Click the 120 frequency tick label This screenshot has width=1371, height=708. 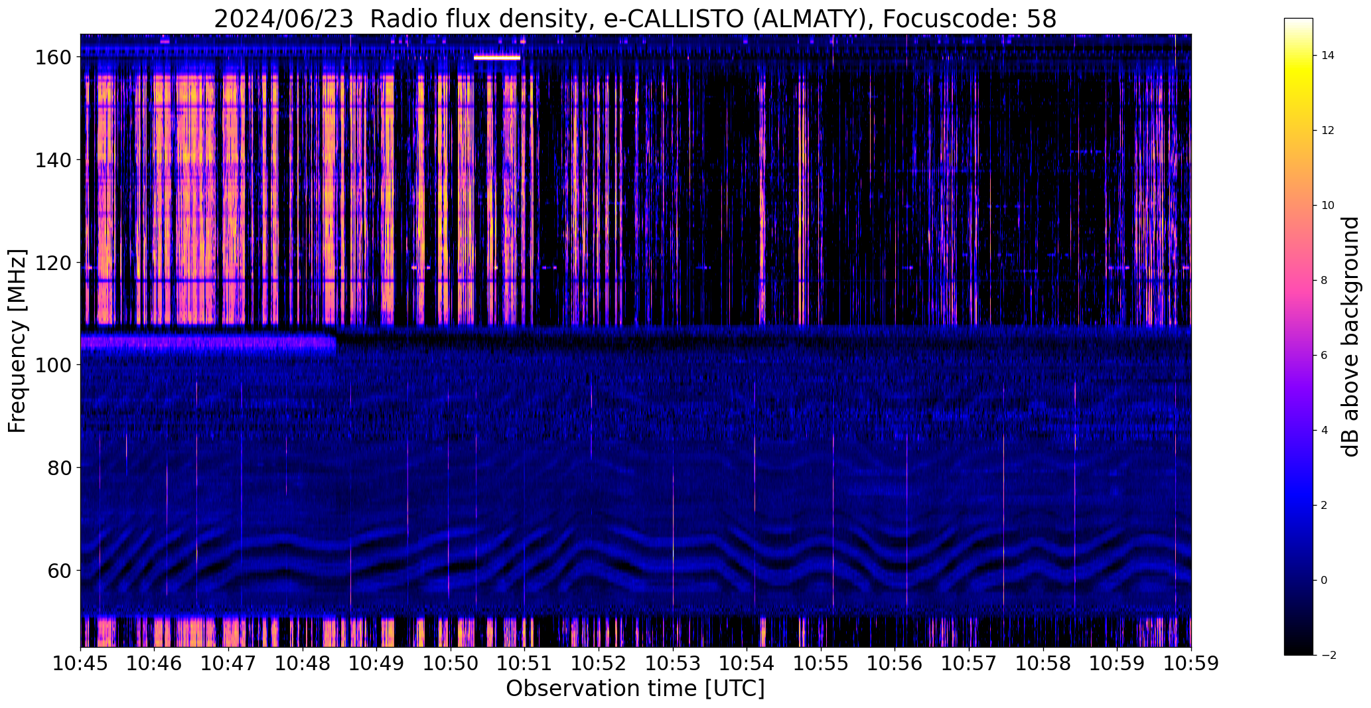[x=54, y=263]
